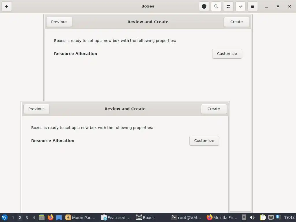
Task: Click the lower dialog's Review and Create title
Action: point(125,109)
